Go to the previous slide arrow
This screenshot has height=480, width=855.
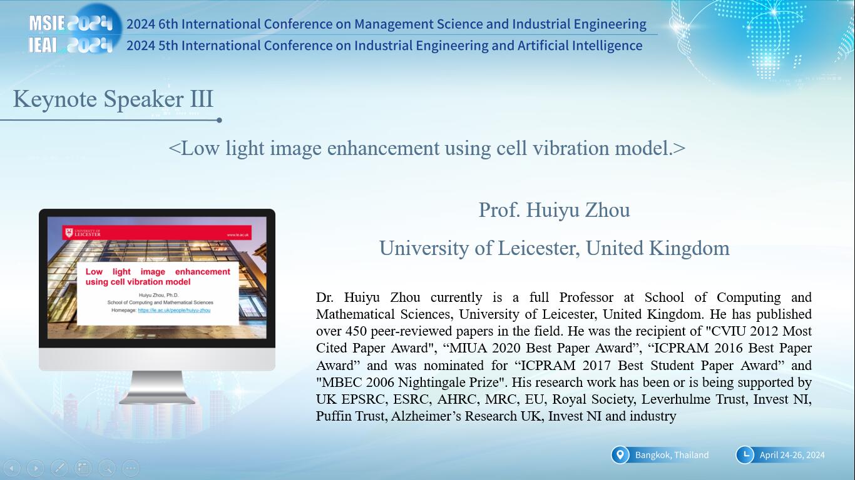pos(12,467)
